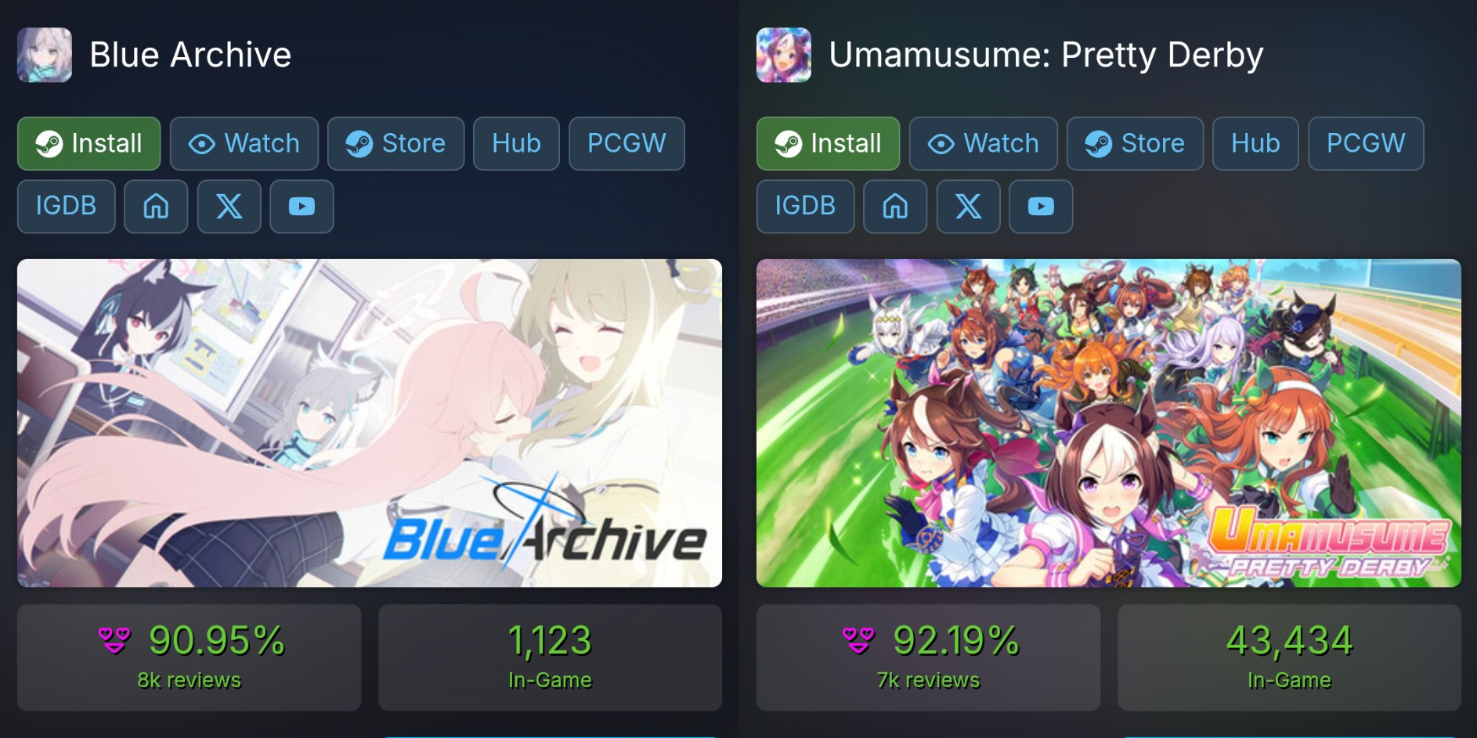Screen dimensions: 1477x738
Task: Open PCGW link for Blue Archive
Action: point(627,144)
